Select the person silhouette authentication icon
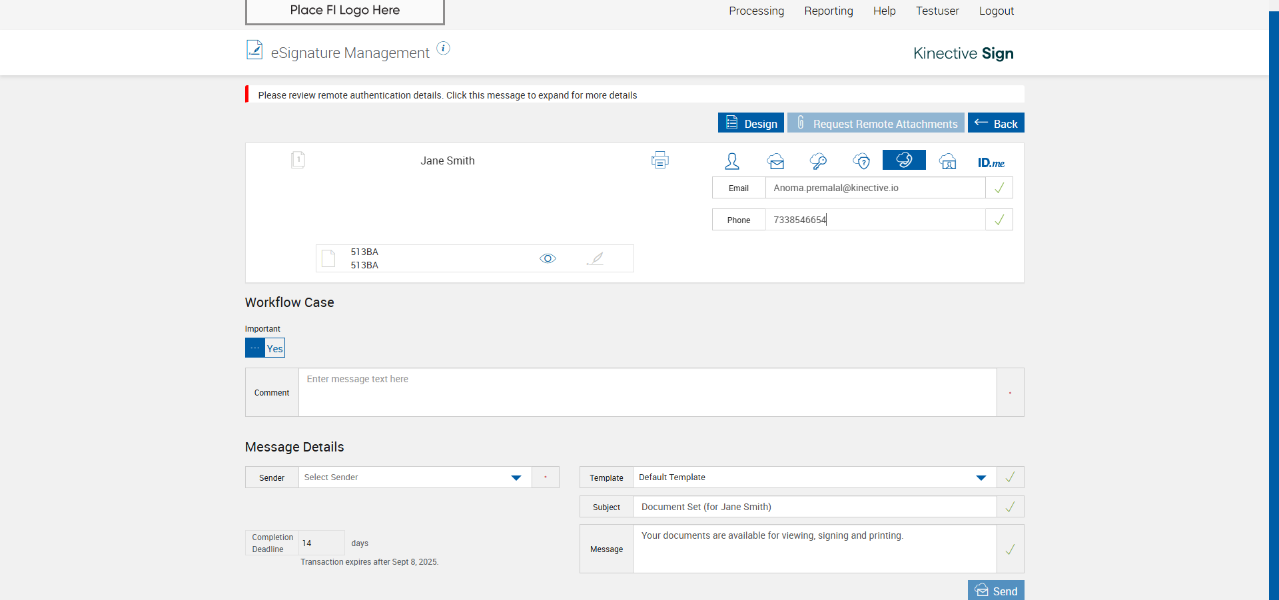Screen dimensions: 1279x600 (x=732, y=161)
